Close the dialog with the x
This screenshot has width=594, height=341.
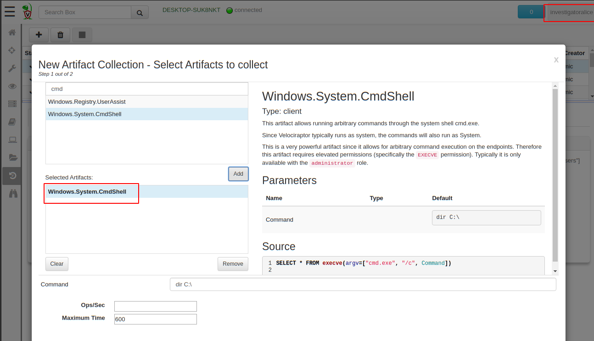(x=556, y=60)
